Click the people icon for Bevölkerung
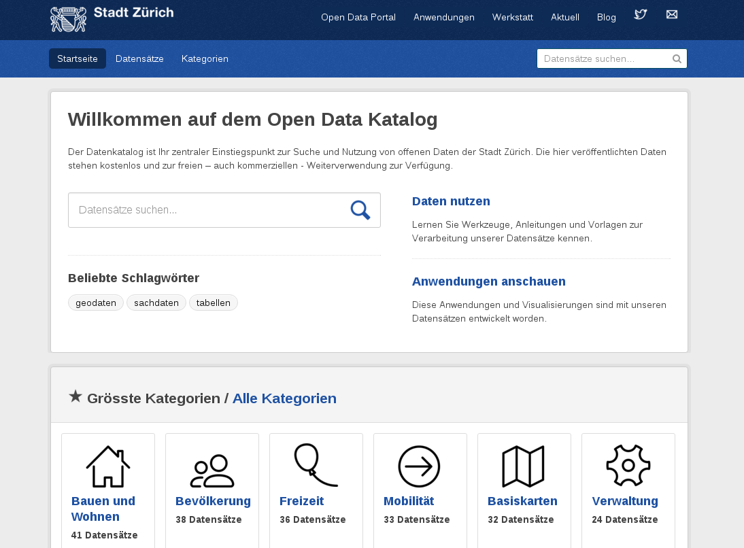The width and height of the screenshot is (744, 548). pos(212,471)
